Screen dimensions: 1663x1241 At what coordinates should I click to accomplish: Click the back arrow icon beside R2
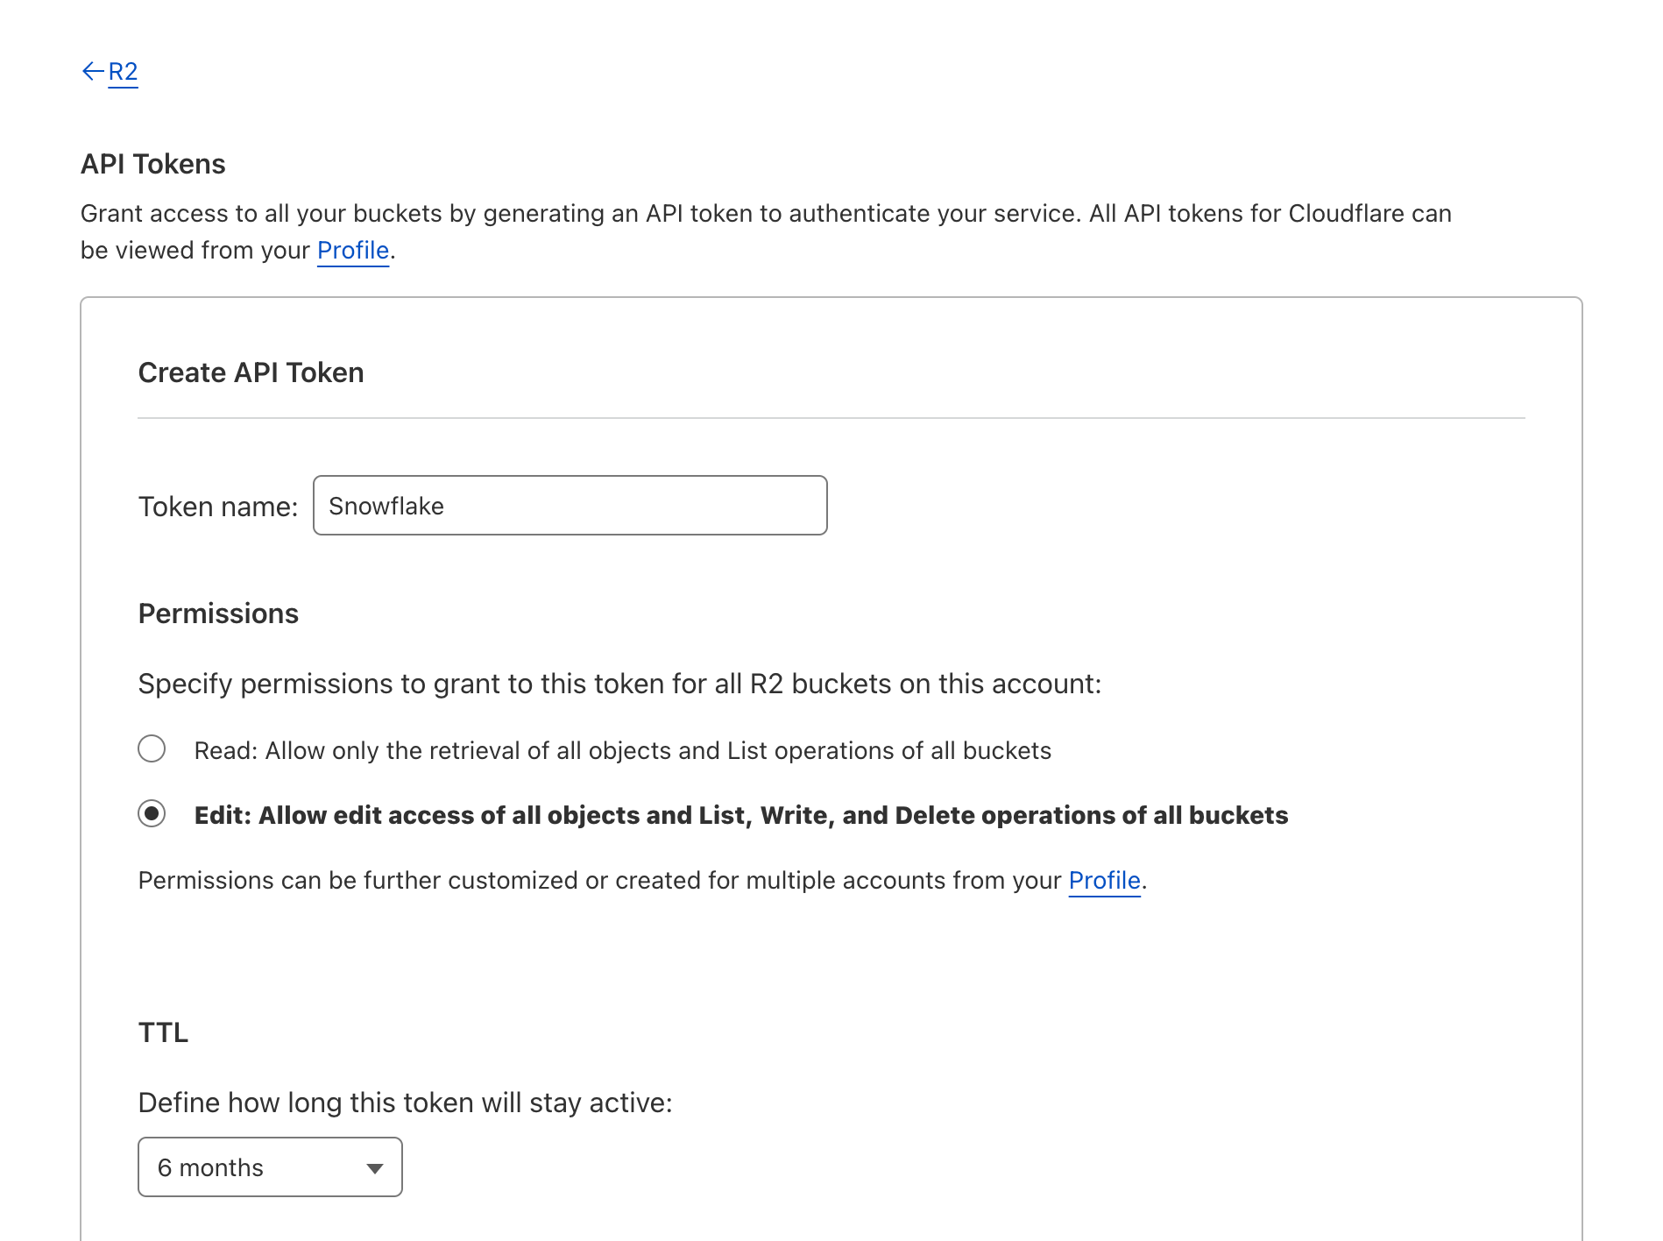coord(92,71)
